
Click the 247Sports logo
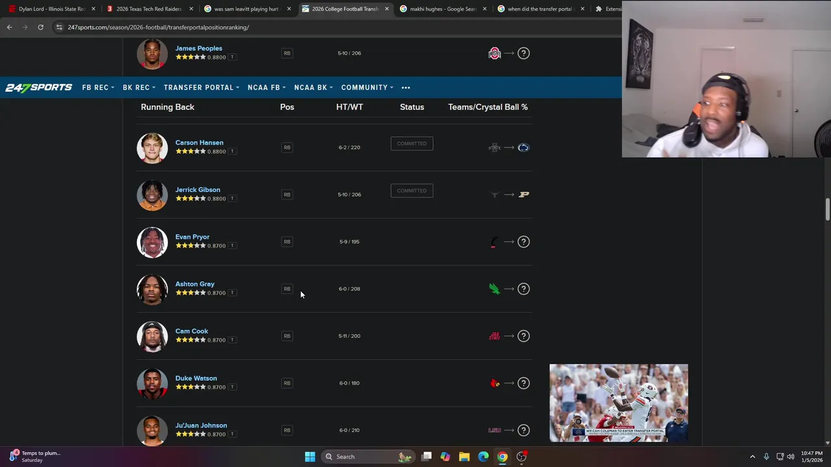tap(39, 88)
